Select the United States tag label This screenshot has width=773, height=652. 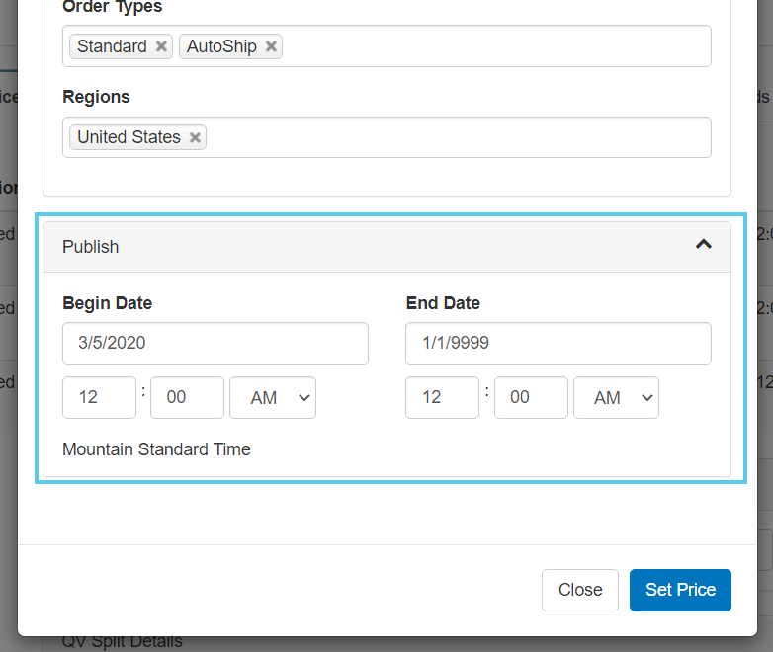(x=129, y=137)
